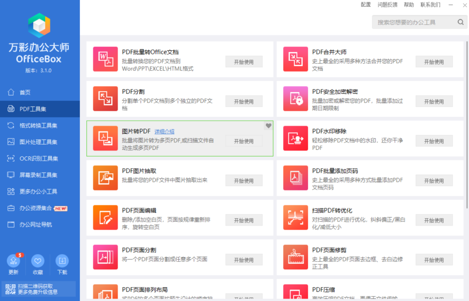Viewport: 469px width, 301px height.
Task: Start PDF页面修剪 with 开始使用
Action: tap(434, 260)
